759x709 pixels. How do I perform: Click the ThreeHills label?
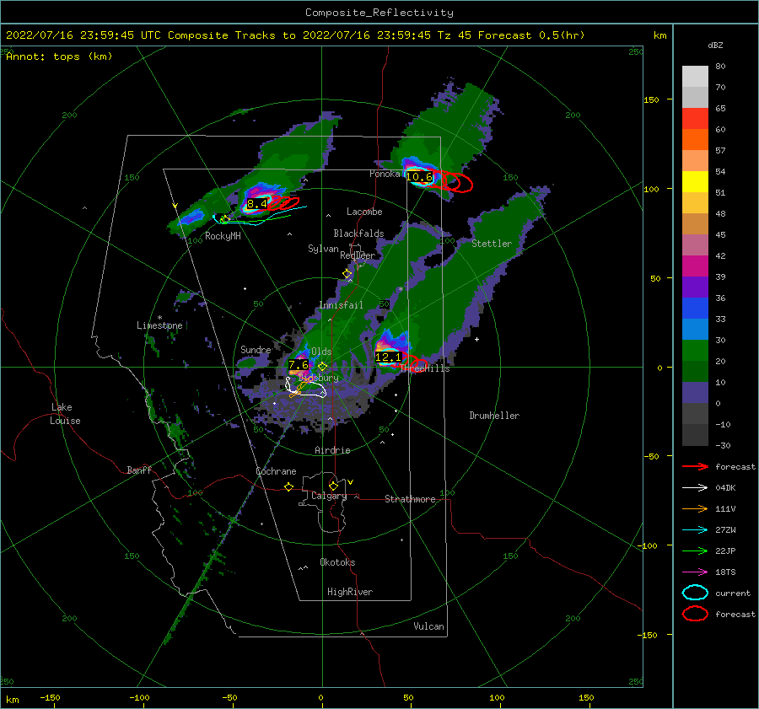pyautogui.click(x=425, y=368)
